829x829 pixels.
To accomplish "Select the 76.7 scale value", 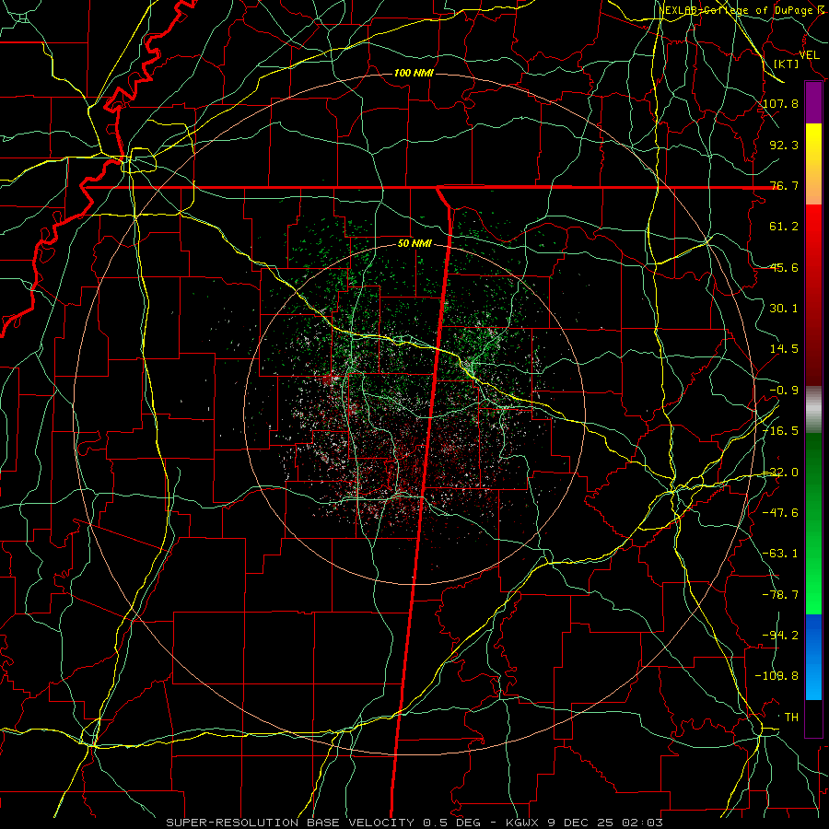I will (x=784, y=185).
